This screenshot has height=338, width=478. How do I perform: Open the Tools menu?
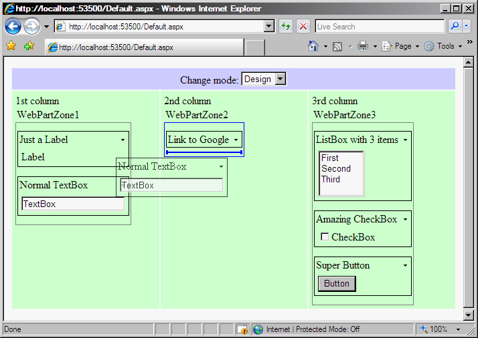point(443,46)
